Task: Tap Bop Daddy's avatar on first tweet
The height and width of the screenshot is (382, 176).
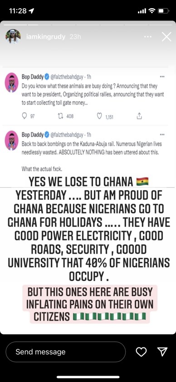Action: point(12,82)
